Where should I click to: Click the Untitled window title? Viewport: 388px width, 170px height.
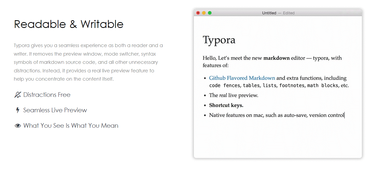click(269, 13)
